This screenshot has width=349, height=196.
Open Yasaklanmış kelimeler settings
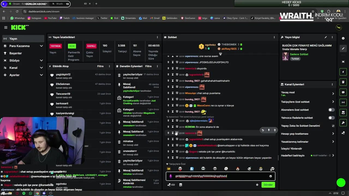pyautogui.click(x=308, y=142)
